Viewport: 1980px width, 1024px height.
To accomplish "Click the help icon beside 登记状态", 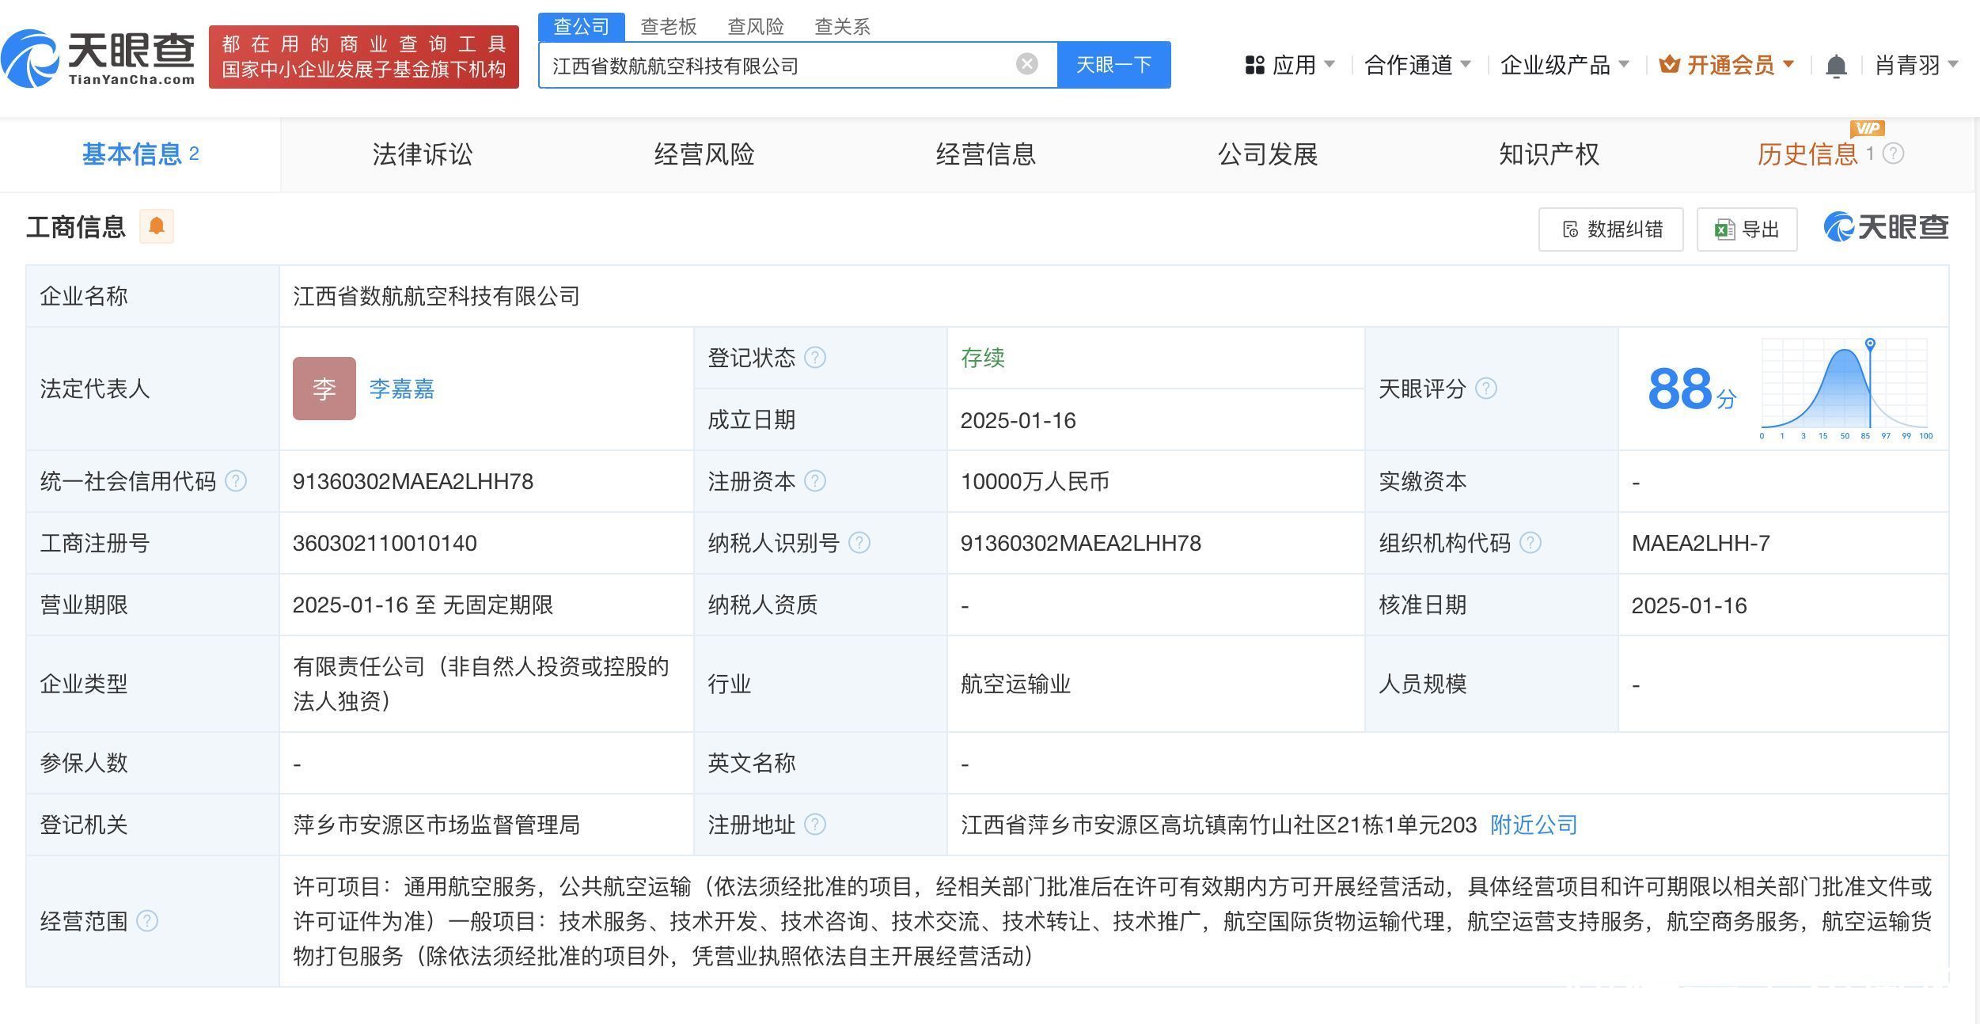I will (815, 358).
